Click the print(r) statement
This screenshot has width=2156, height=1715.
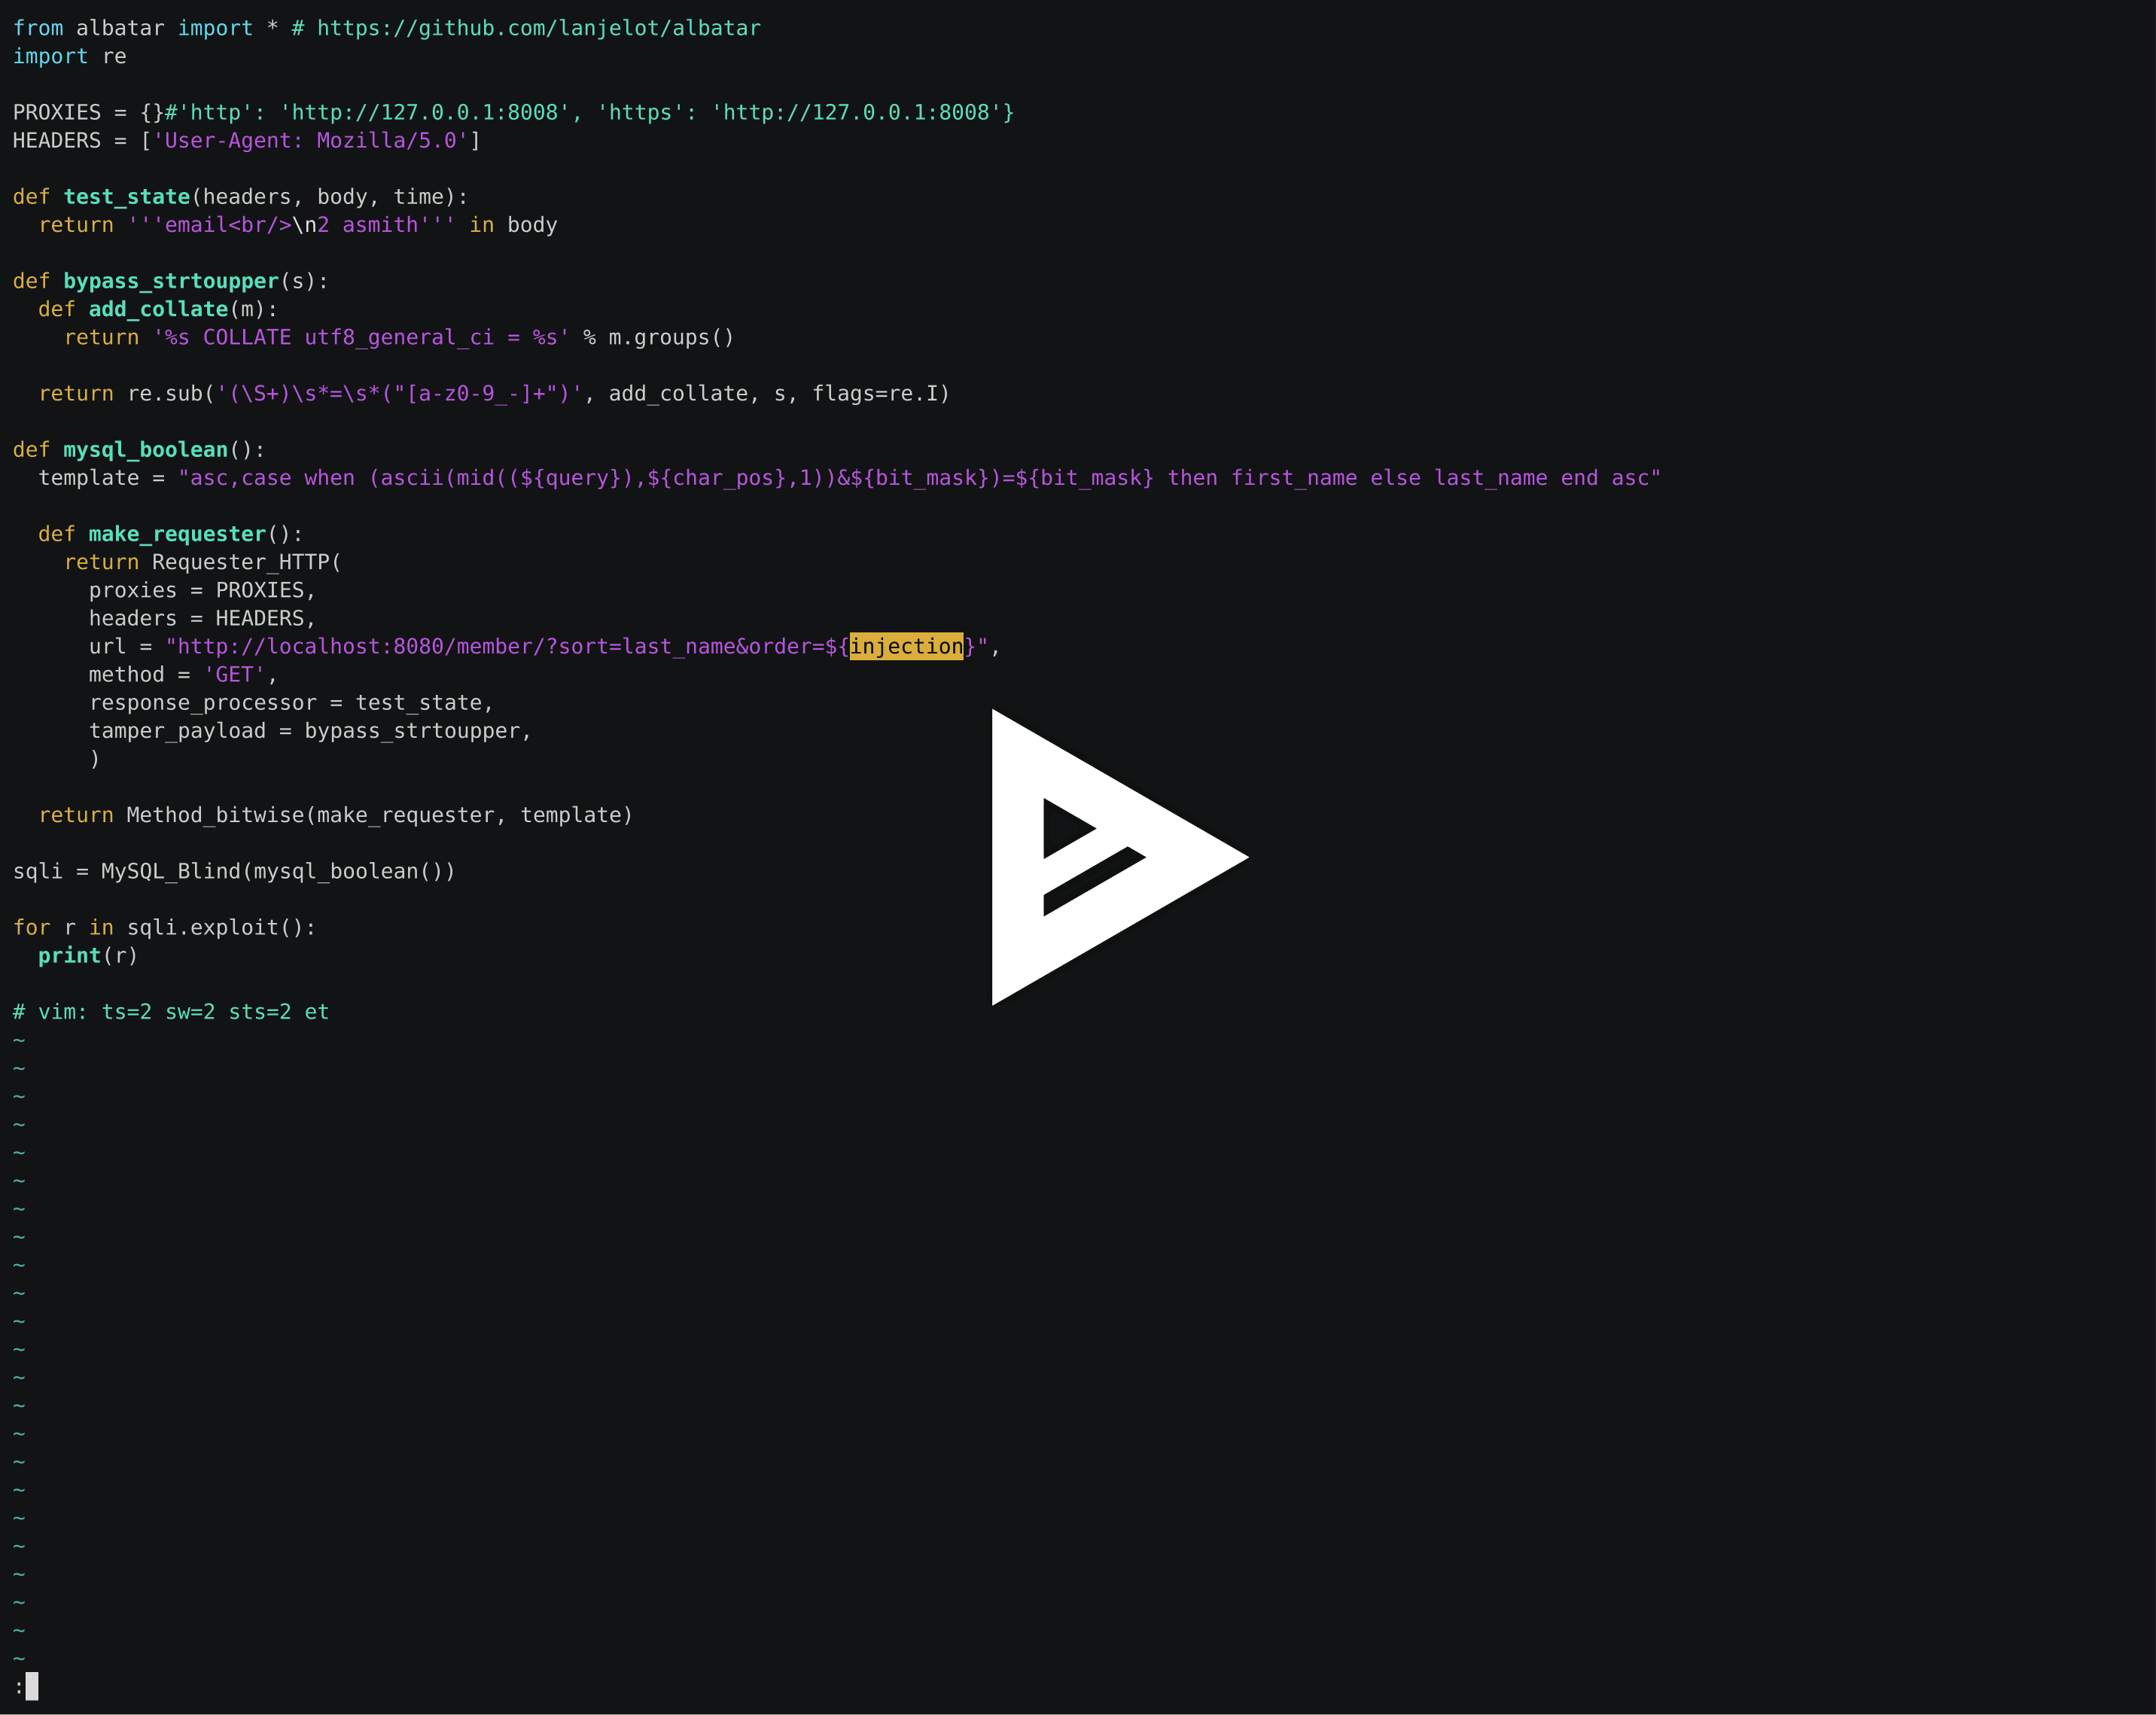(x=88, y=956)
